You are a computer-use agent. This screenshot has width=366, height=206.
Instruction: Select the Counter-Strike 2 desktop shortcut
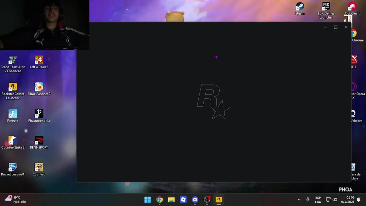point(13,143)
